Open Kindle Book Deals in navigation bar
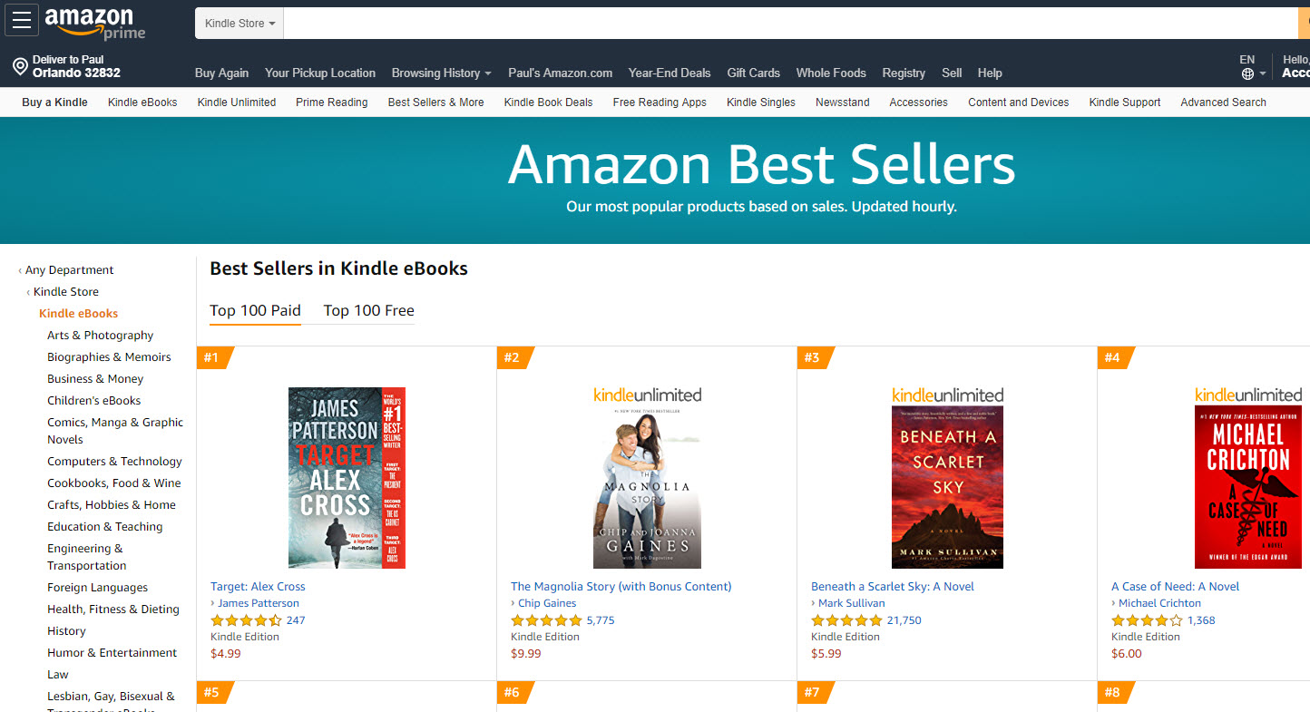This screenshot has width=1310, height=712. coord(548,102)
